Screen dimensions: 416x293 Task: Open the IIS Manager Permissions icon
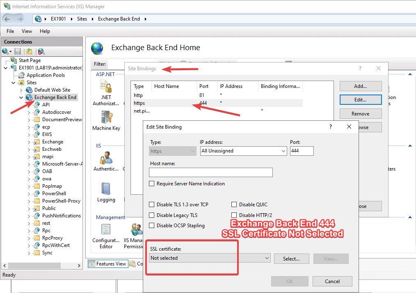coord(136,229)
